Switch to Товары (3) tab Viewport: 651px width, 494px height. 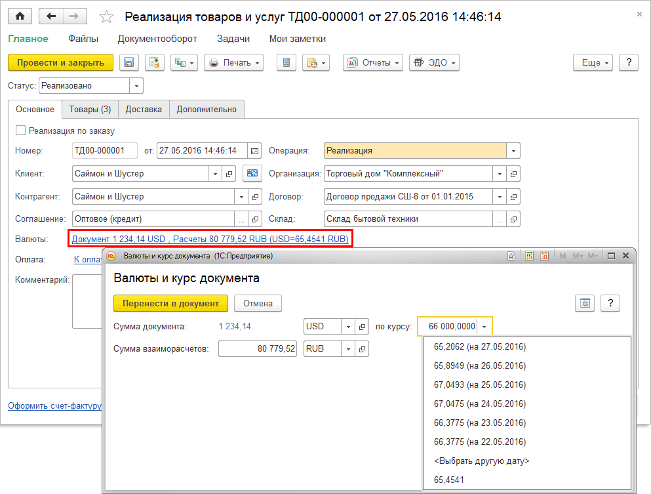[90, 110]
